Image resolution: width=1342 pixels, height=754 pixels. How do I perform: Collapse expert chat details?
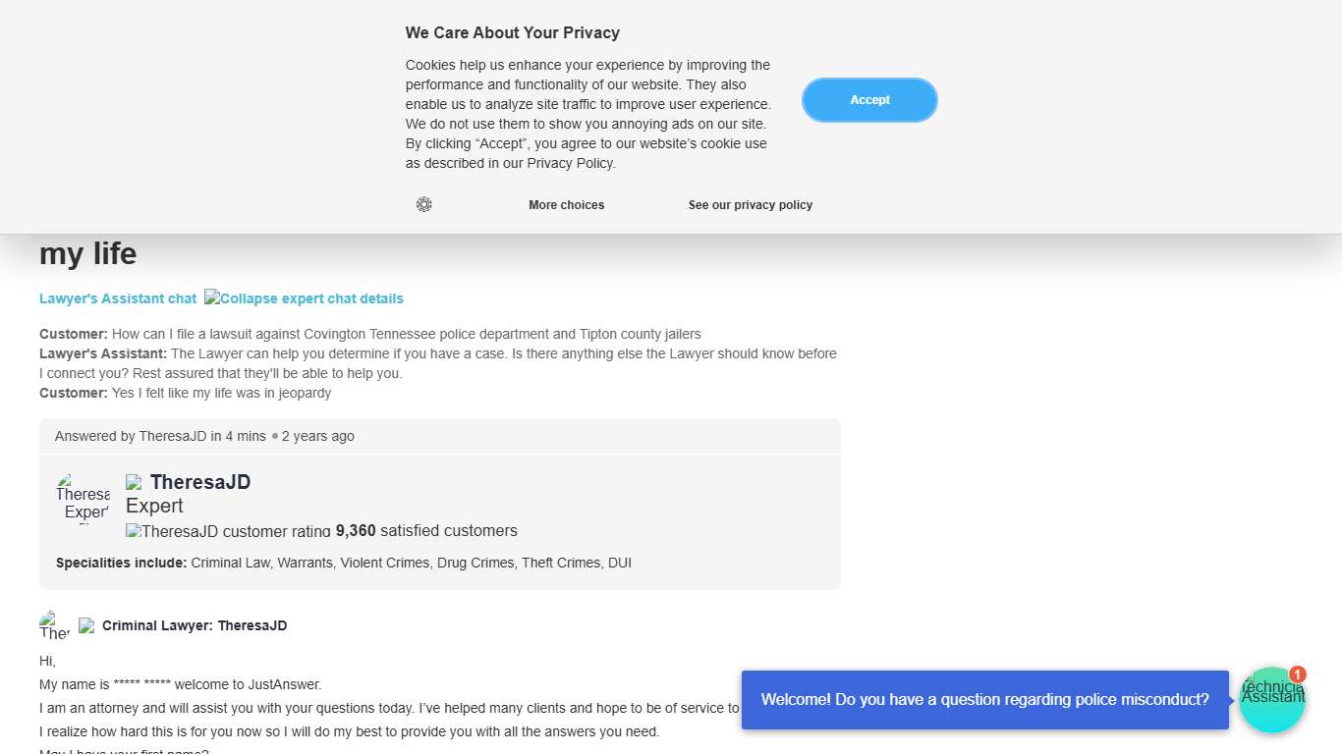(x=304, y=298)
